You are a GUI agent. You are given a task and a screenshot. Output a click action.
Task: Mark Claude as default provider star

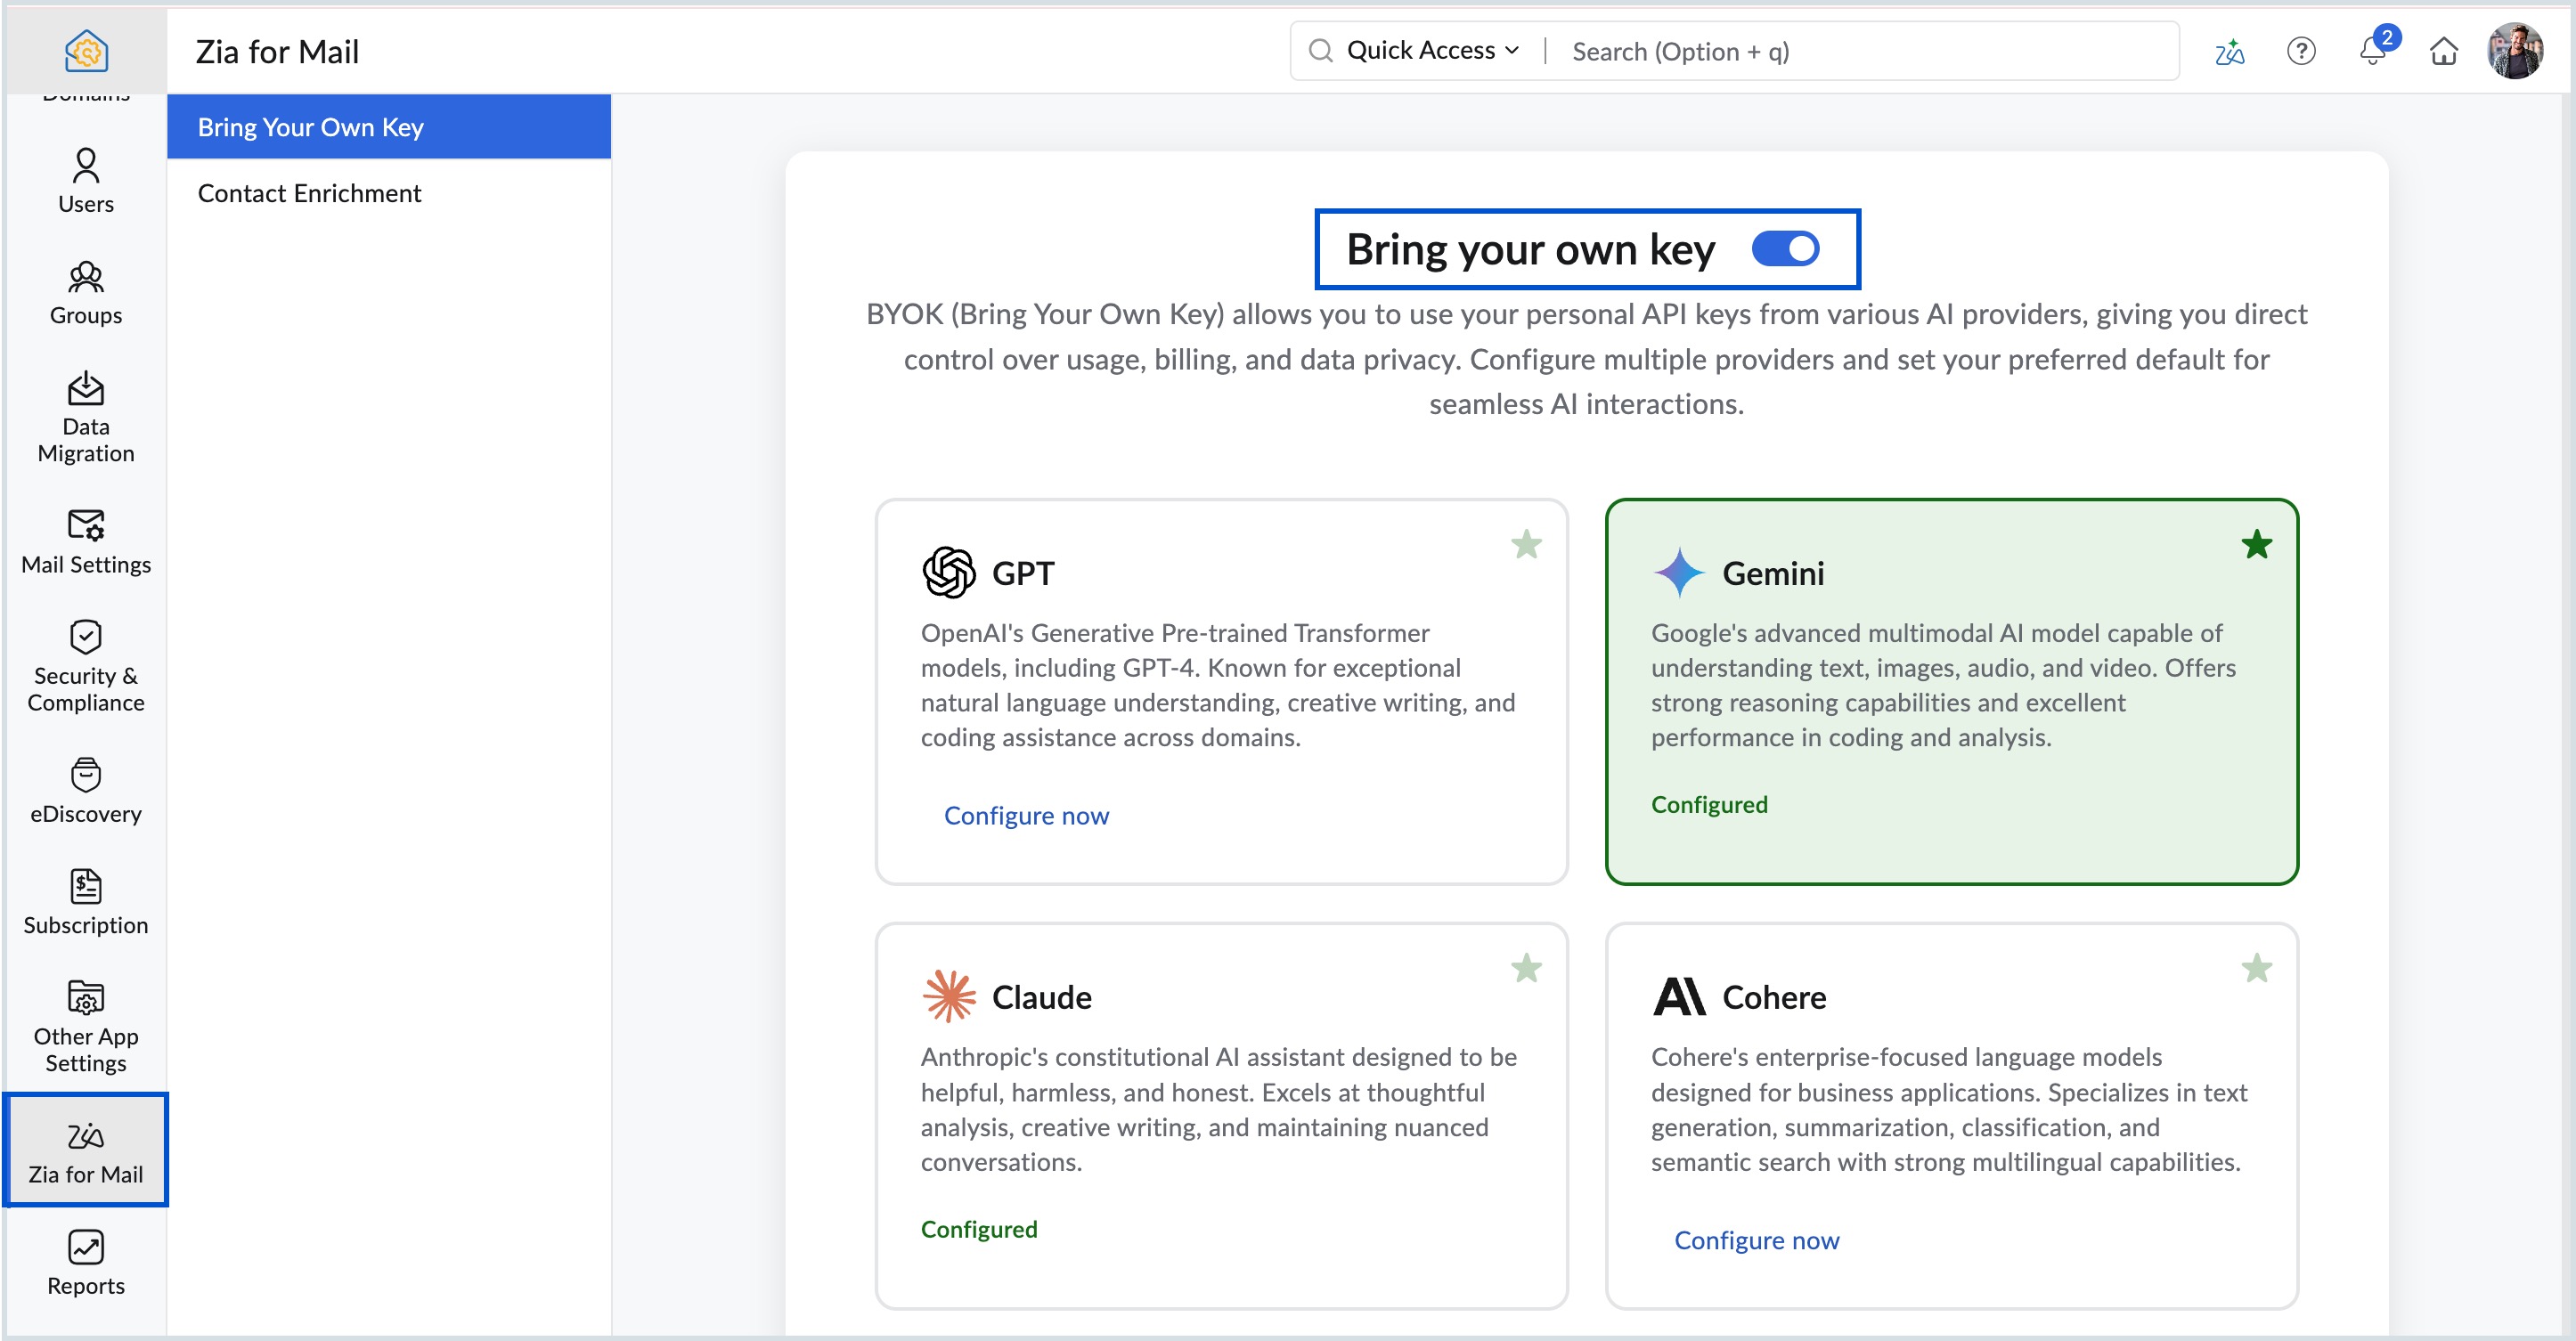1526,968
